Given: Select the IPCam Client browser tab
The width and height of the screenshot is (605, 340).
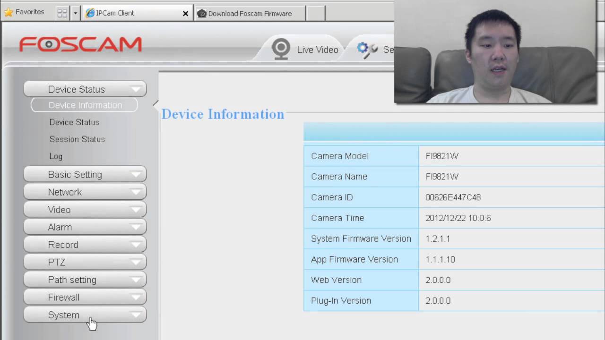Looking at the screenshot, I should pyautogui.click(x=137, y=13).
